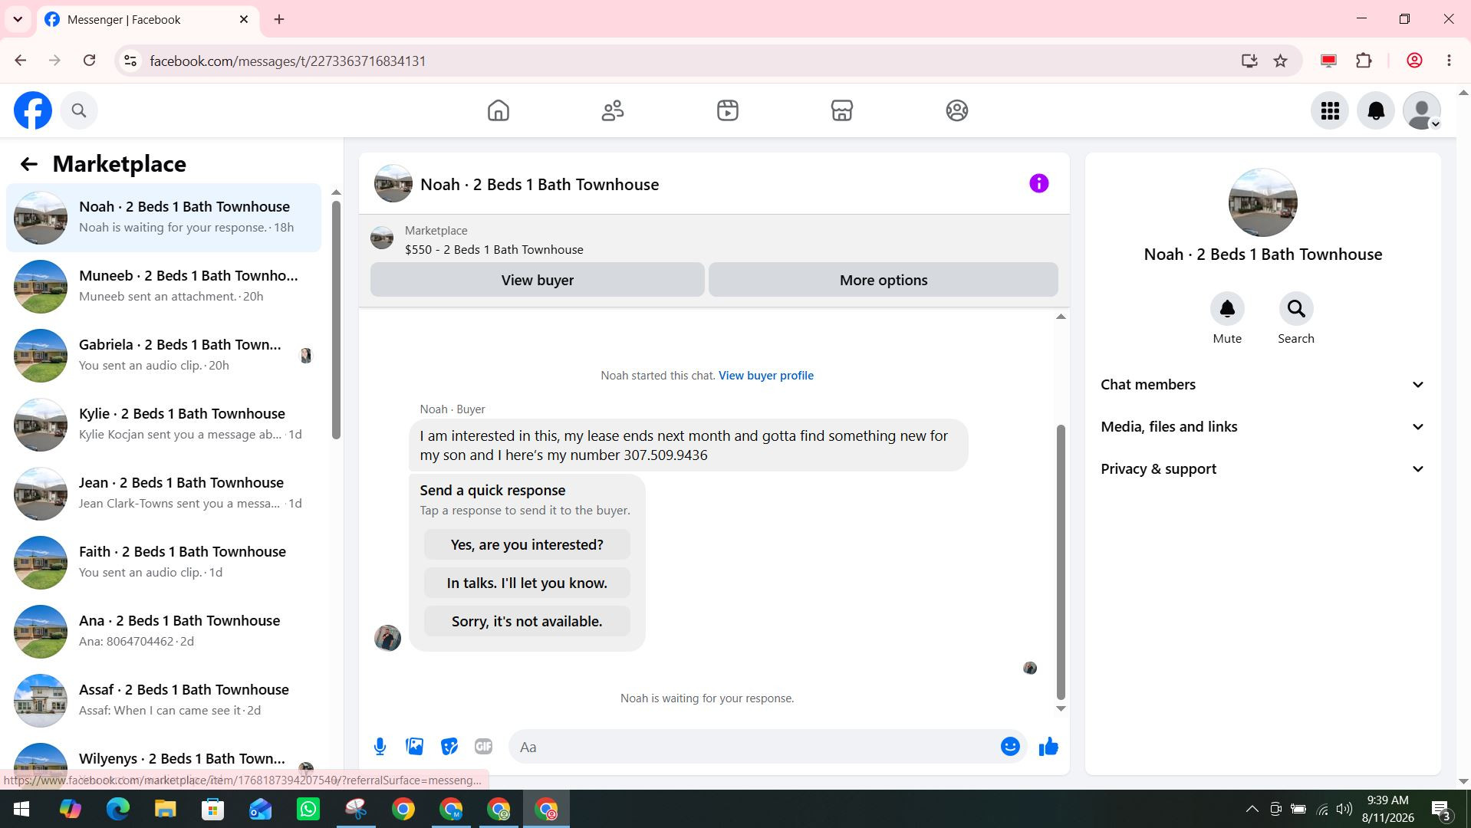Open Facebook home logo
The image size is (1471, 828).
(x=33, y=110)
